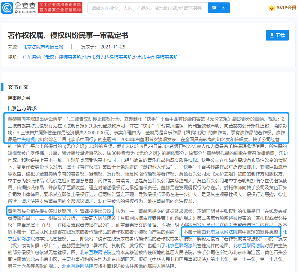The image size is (298, 272).
Task: Click 北京互联网法院 link after 四、
Action: (95, 252)
